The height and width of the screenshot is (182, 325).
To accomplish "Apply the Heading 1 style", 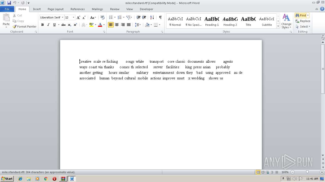I will tap(212, 21).
